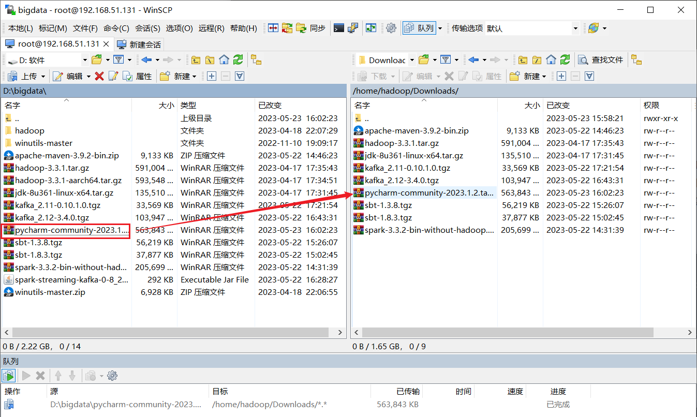Close the root@192.168.51.131 session tab
Image resolution: width=697 pixels, height=417 pixels.
[x=106, y=44]
